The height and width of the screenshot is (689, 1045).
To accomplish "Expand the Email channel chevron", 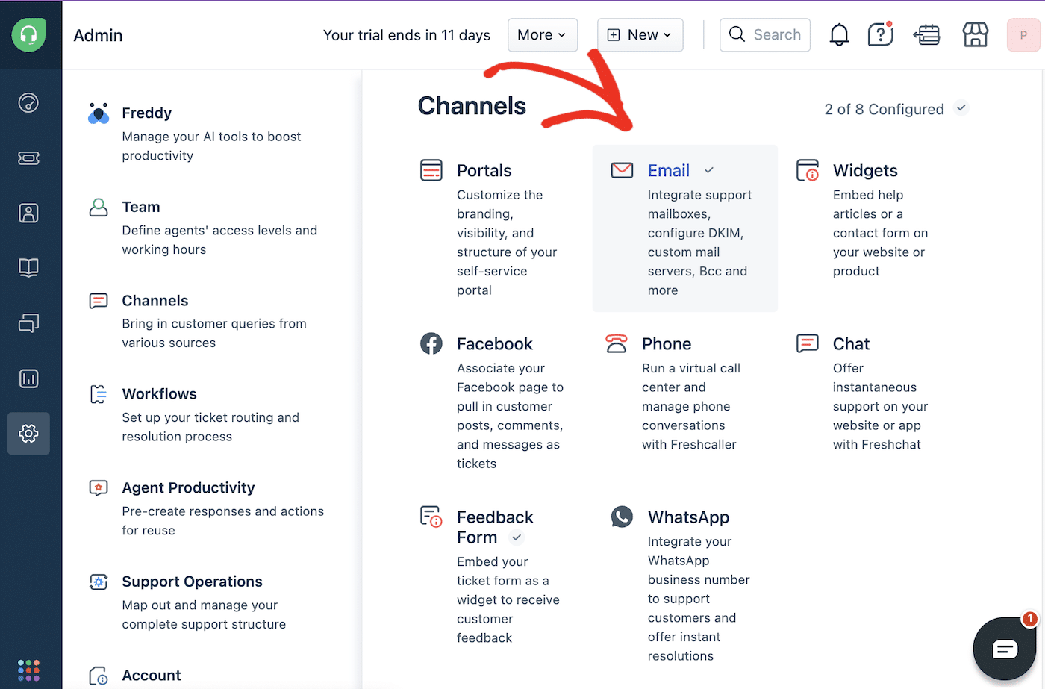I will tap(708, 170).
